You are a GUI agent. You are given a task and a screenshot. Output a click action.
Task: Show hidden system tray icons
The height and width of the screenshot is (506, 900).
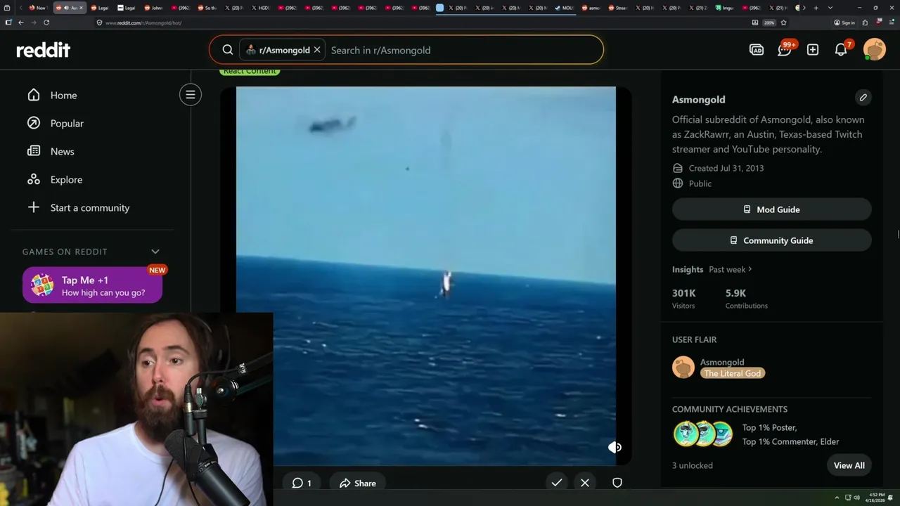(x=837, y=498)
